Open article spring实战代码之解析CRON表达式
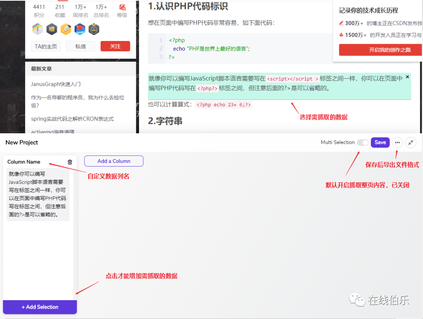 pos(72,119)
